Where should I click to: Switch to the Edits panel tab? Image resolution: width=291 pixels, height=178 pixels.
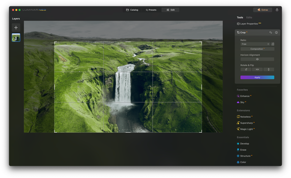pyautogui.click(x=249, y=17)
